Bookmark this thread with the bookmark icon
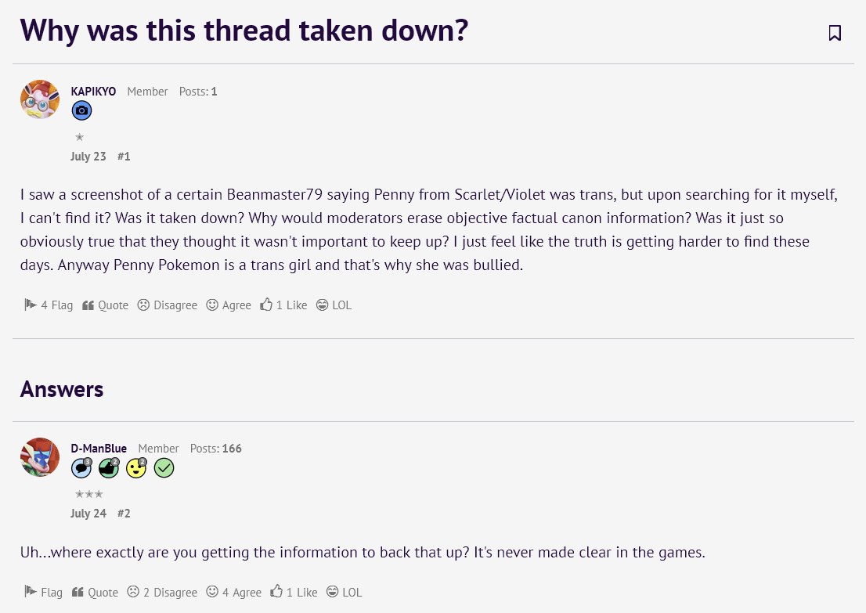Screen dimensions: 866x613 point(835,33)
